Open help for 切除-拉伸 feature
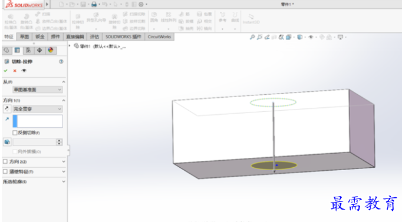This screenshot has height=222, width=402. (61, 61)
